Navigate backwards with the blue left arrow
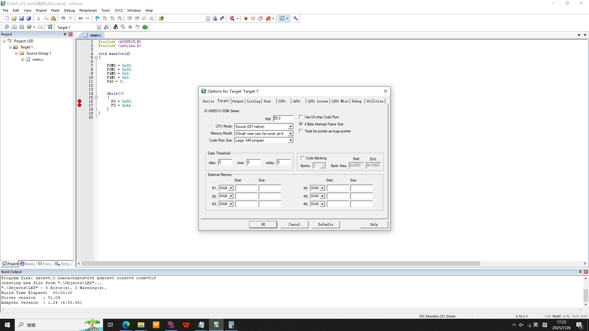Viewport: 589px width, 331px height. tap(80, 18)
